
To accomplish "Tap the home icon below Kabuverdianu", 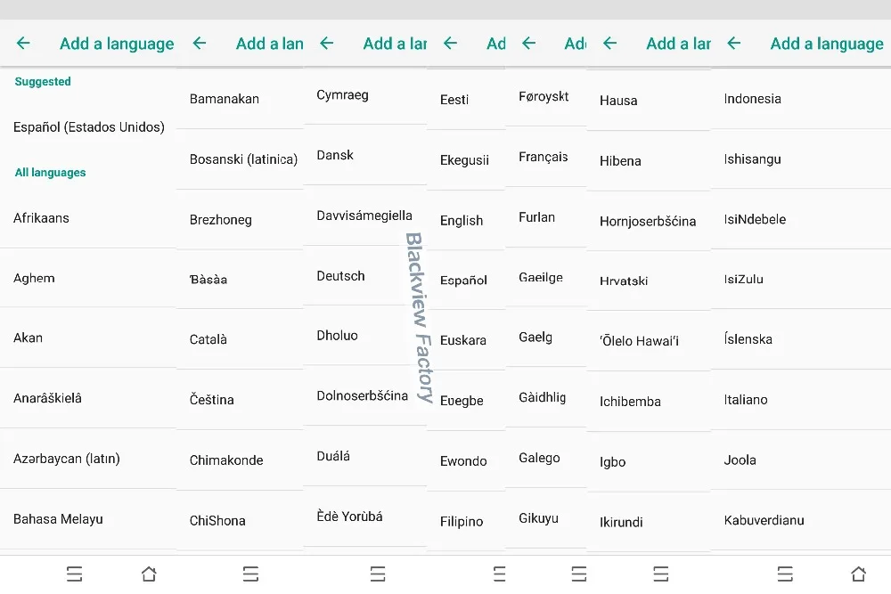I will pos(859,574).
